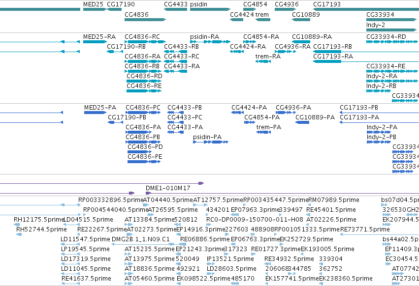Click the CG4424 gene label
Viewport: 419px width, 286px height.
coord(242,15)
